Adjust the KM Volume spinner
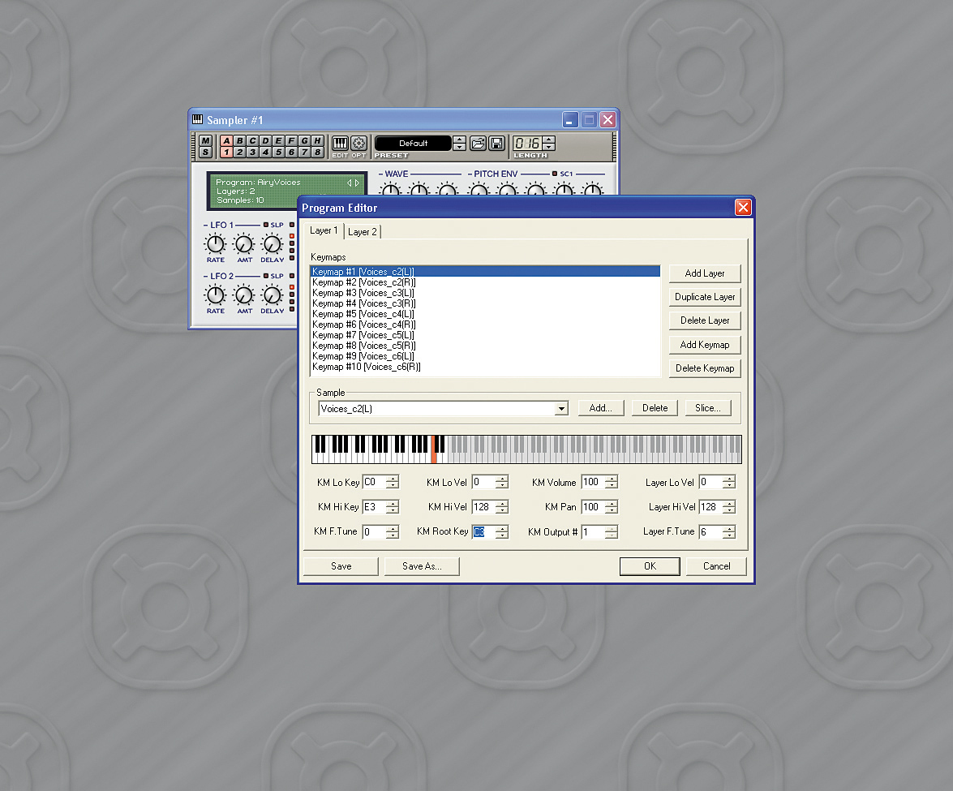The width and height of the screenshot is (953, 791). [x=612, y=482]
